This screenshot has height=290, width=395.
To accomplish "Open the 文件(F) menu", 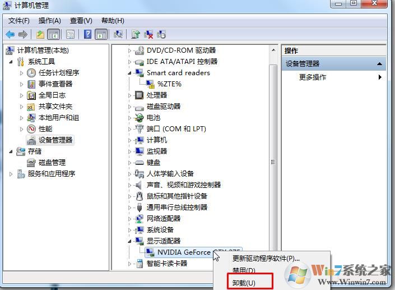I will [19, 20].
